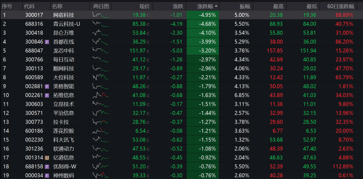
Task: Click the F badge next to 000034
Action: point(47,175)
